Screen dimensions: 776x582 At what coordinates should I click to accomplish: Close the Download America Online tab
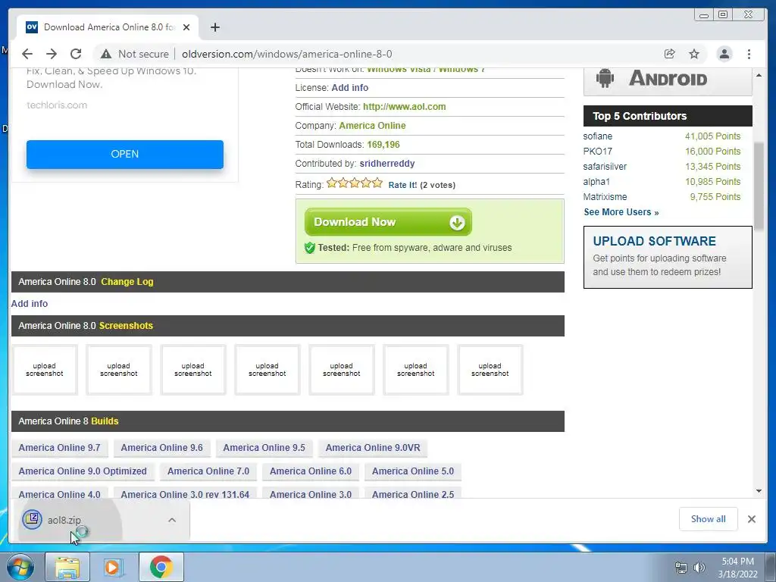pyautogui.click(x=186, y=27)
